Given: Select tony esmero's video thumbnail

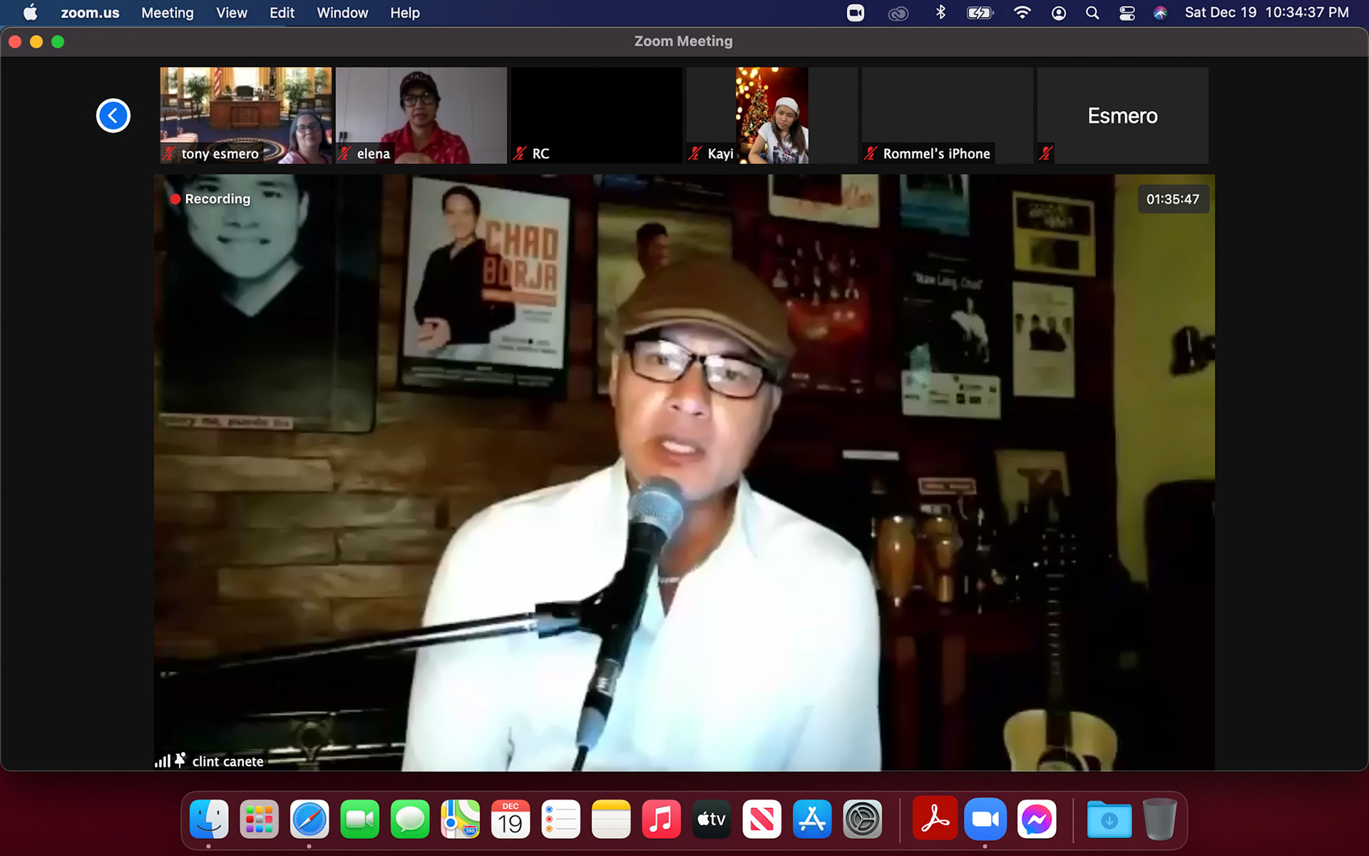Looking at the screenshot, I should (245, 115).
